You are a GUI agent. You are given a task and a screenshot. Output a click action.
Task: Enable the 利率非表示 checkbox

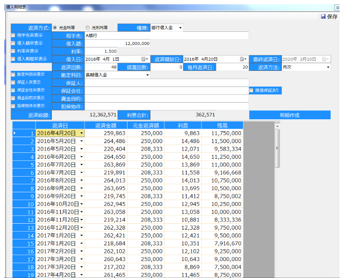pyautogui.click(x=13, y=51)
